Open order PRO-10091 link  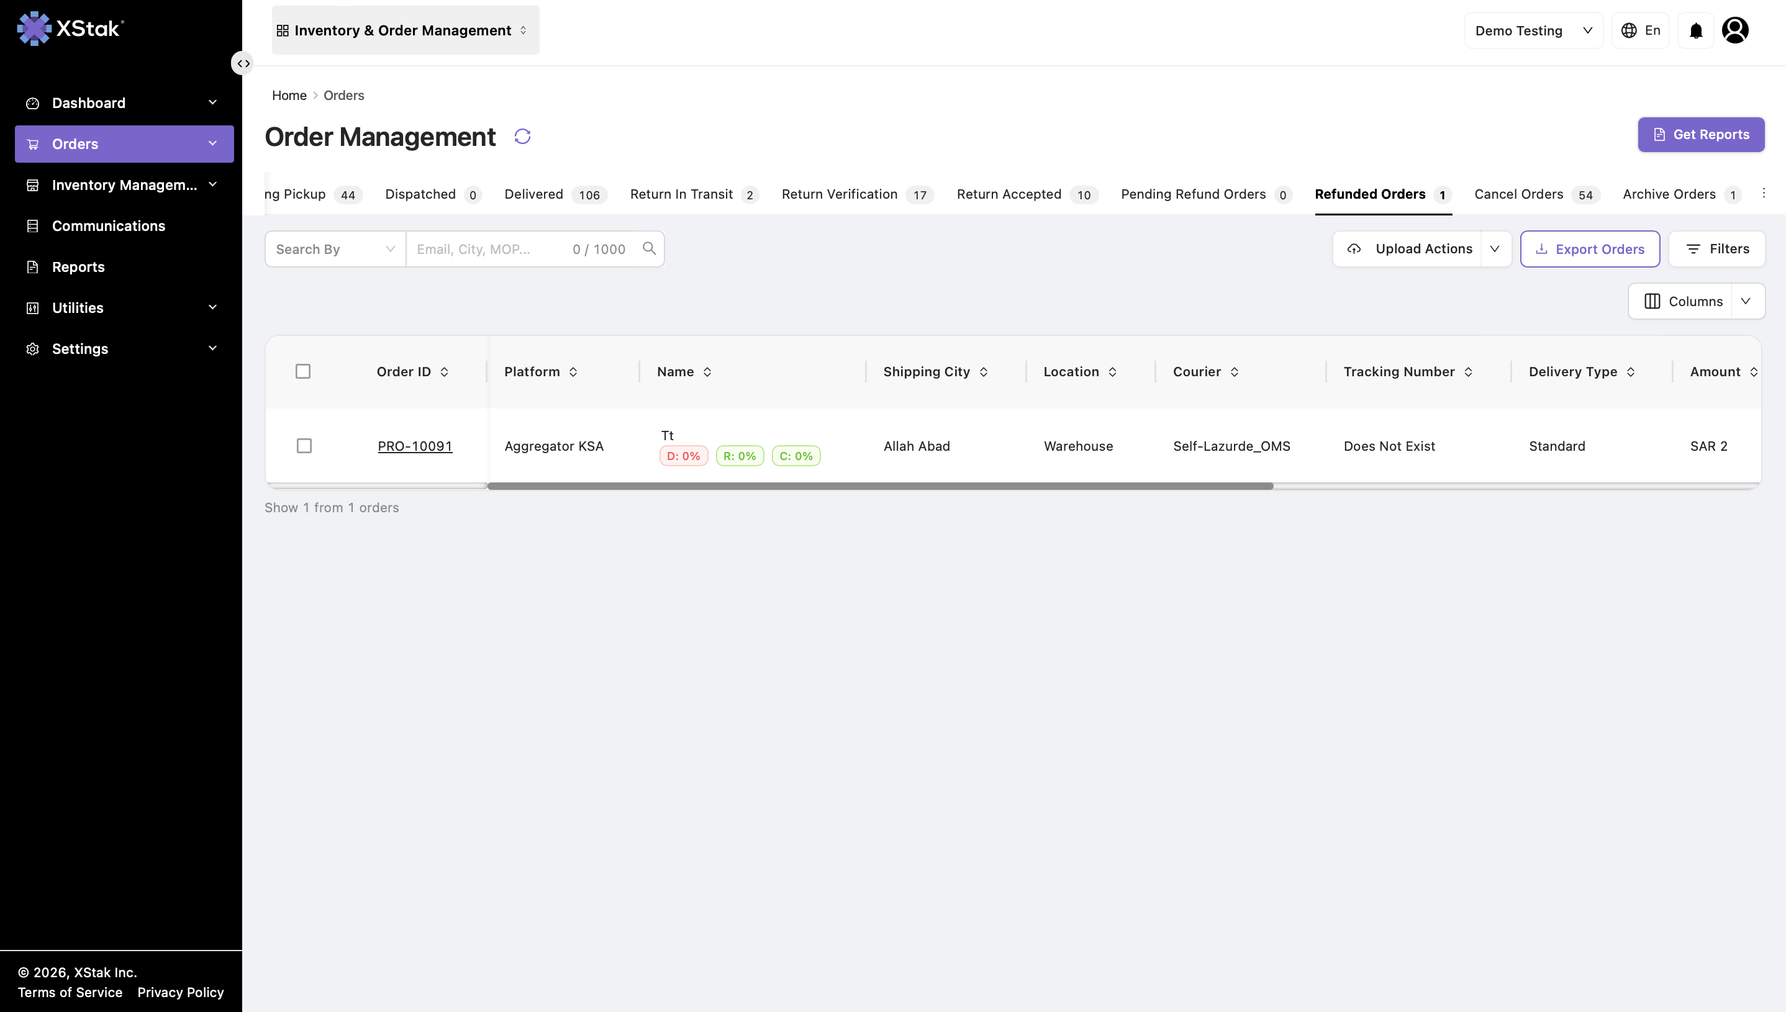pyautogui.click(x=415, y=446)
